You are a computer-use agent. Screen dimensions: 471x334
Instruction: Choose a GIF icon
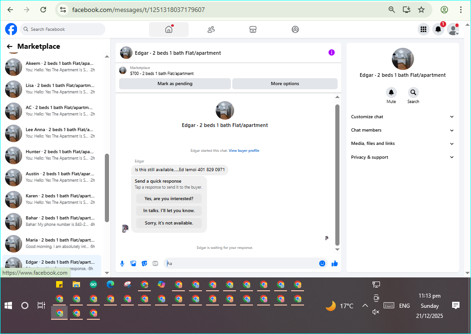[x=155, y=264]
